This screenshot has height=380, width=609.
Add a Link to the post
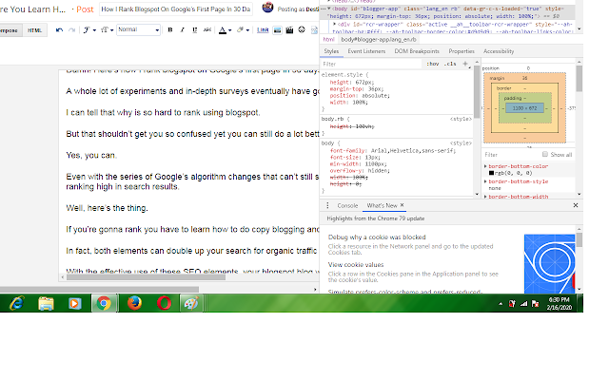pyautogui.click(x=263, y=29)
